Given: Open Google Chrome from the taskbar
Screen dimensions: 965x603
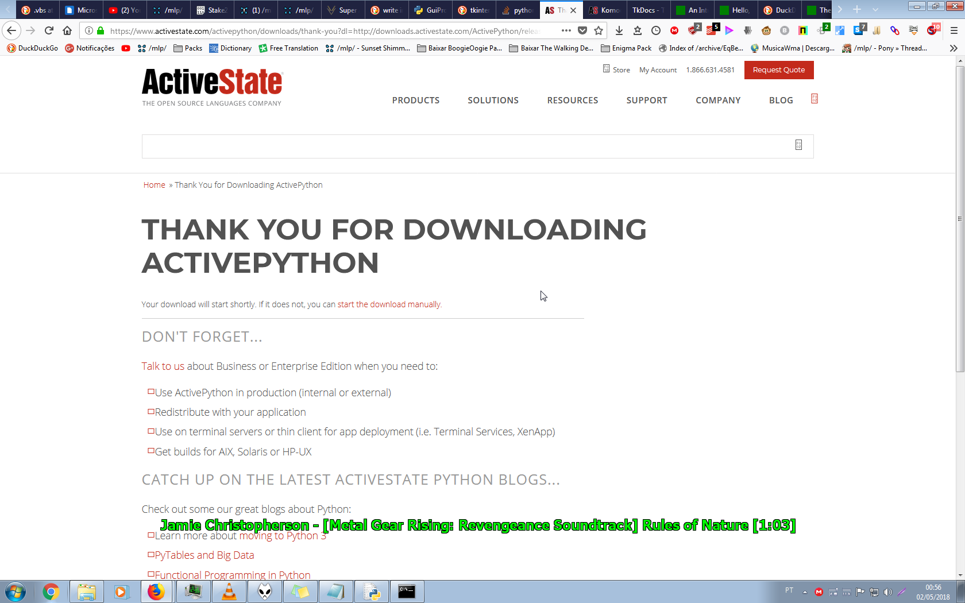Looking at the screenshot, I should [x=51, y=592].
